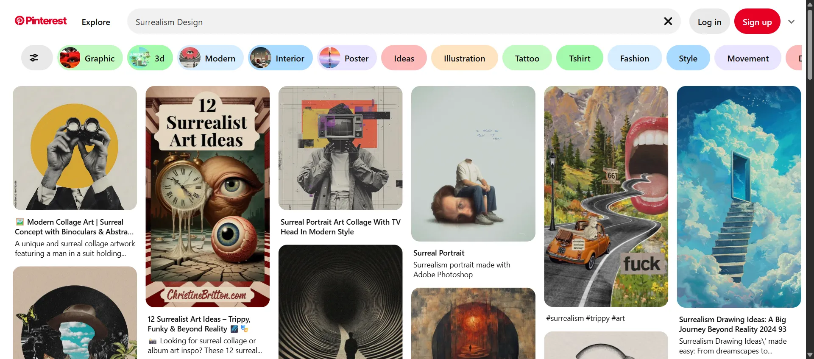Click 'Surreal Portrait Art Collage With TV' title
Viewport: 814px width, 359px height.
pyautogui.click(x=340, y=227)
